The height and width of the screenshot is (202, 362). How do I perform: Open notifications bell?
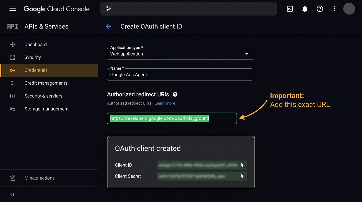tap(305, 9)
